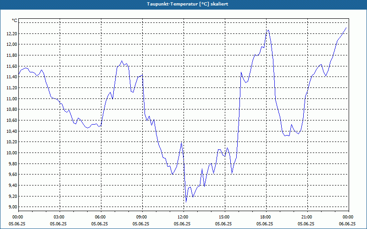The height and width of the screenshot is (229, 367).
Task: Click the 9,00 y-axis label
Action: [x=13, y=207]
